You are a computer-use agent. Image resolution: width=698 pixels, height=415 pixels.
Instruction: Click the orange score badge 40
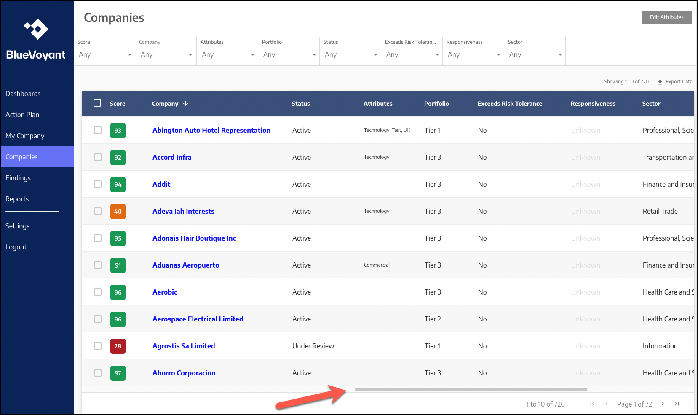click(x=118, y=212)
